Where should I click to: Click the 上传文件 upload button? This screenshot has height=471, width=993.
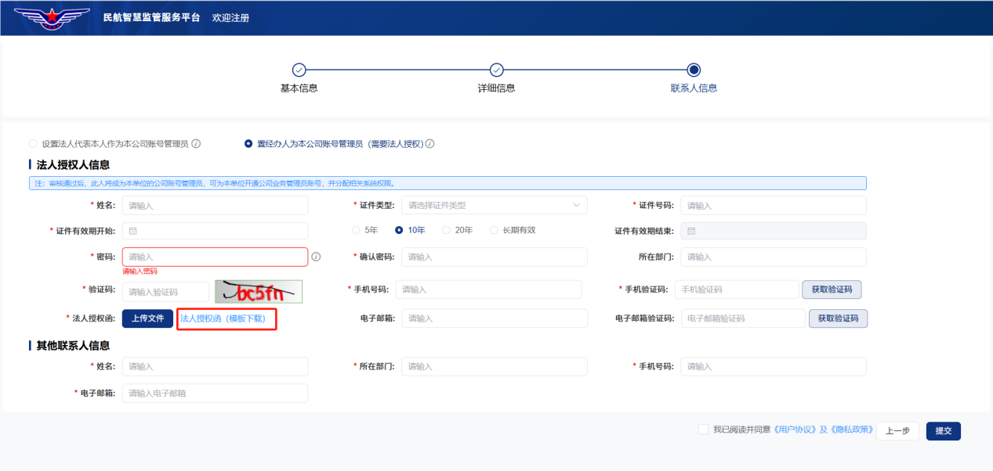pos(147,318)
